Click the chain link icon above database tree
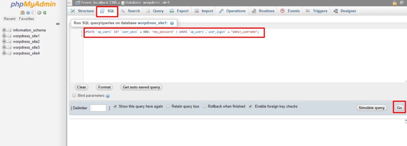The image size is (407, 146). (x=58, y=24)
